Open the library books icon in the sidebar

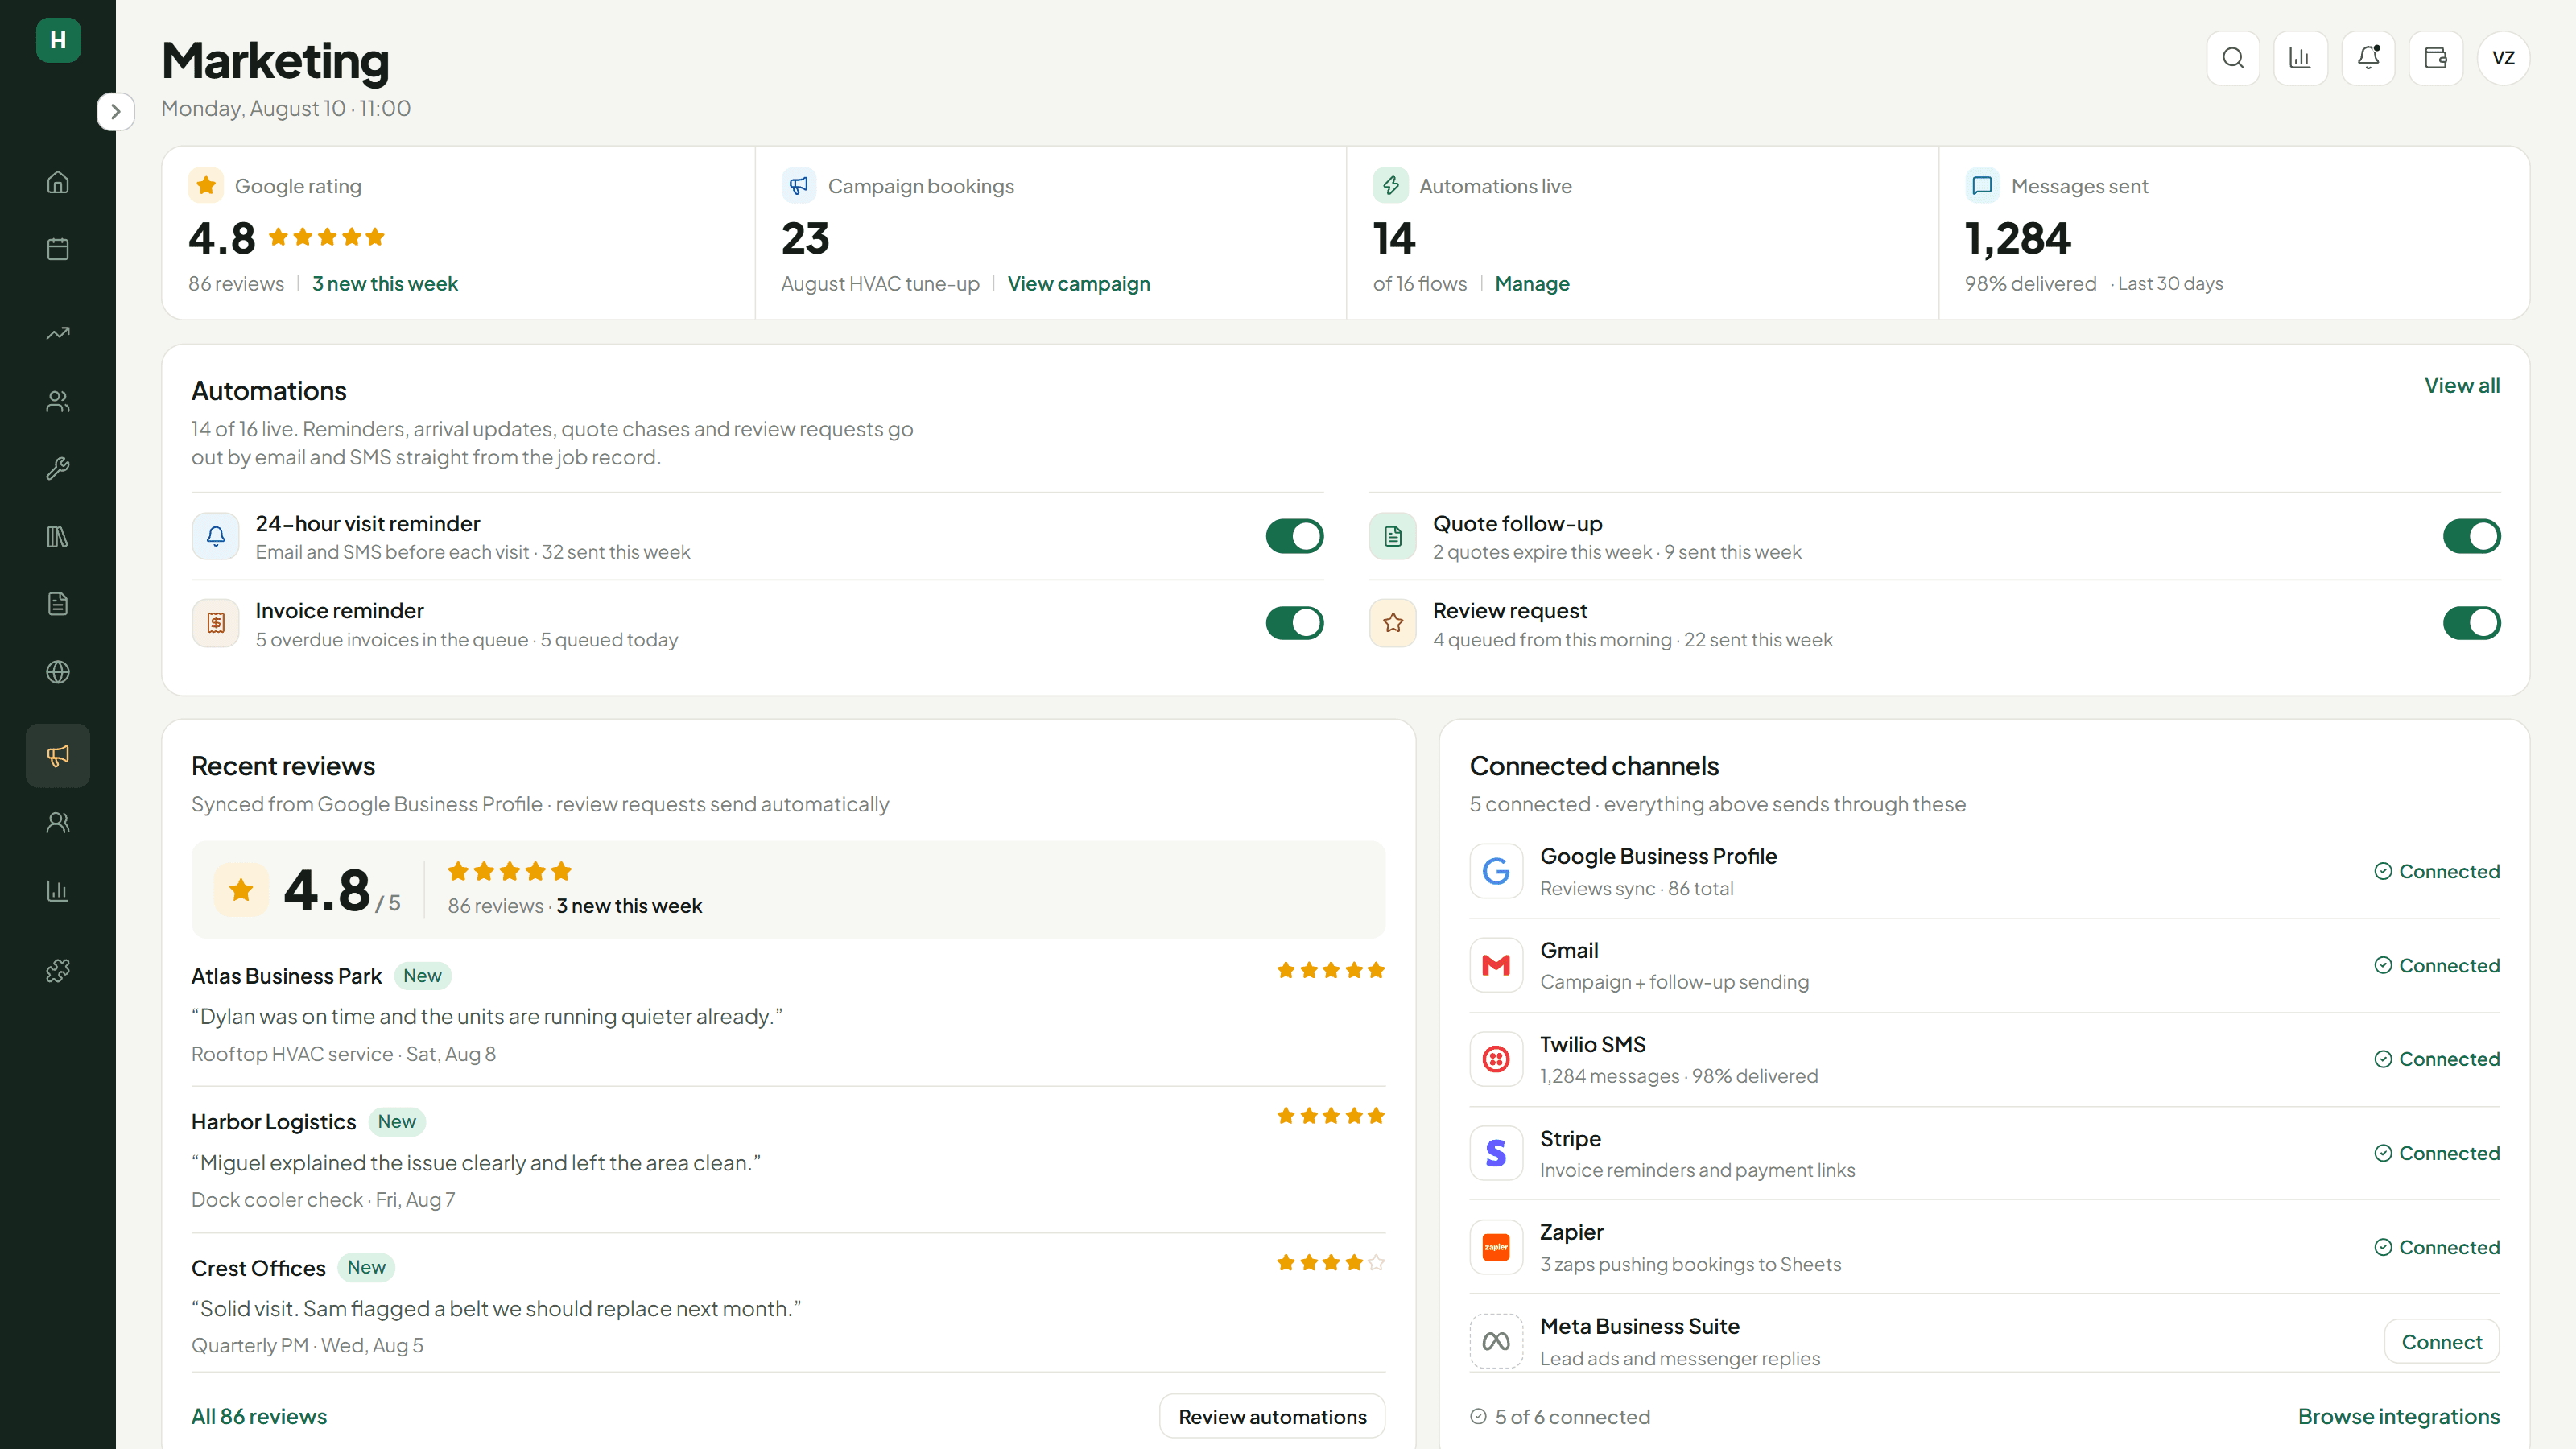[58, 537]
